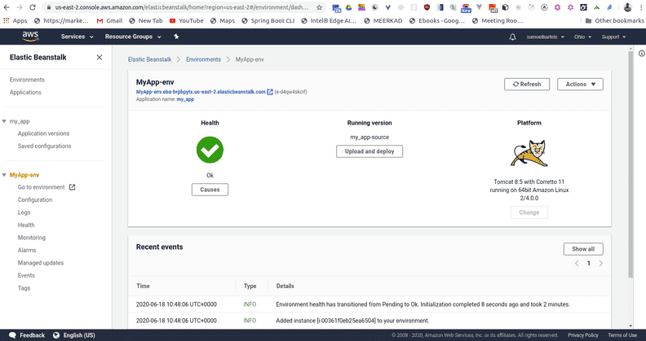Go to next events page arrow

click(x=600, y=264)
